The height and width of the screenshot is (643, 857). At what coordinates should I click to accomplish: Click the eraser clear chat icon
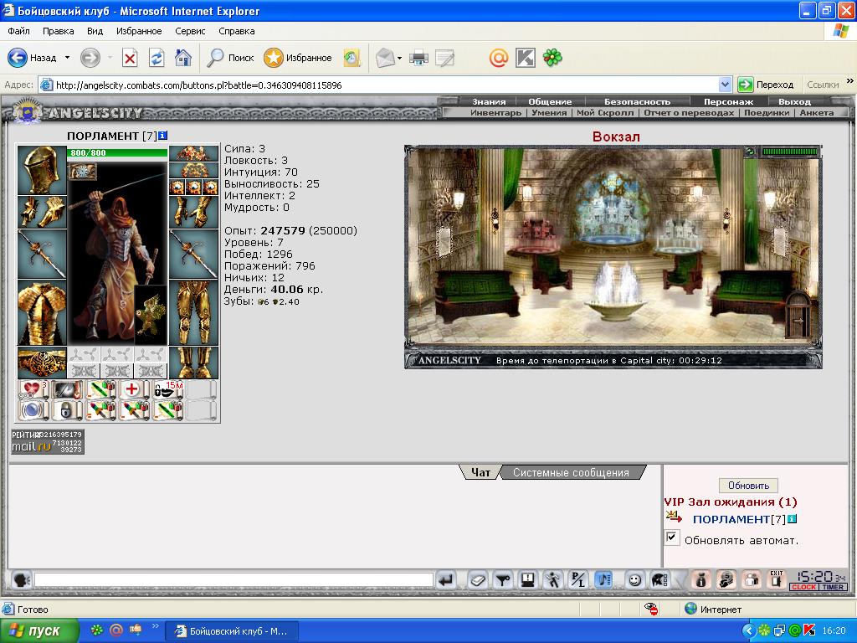point(477,579)
